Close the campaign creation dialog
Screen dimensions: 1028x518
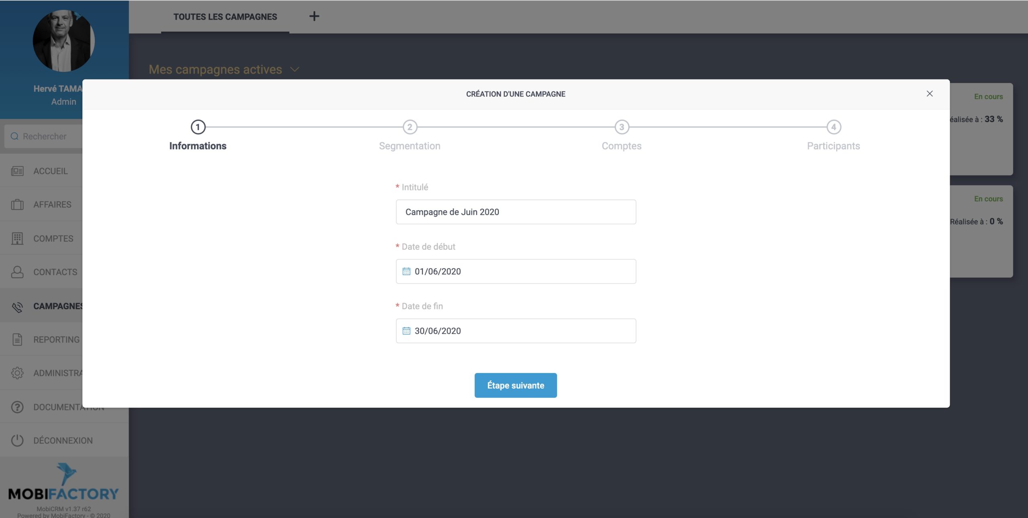[930, 94]
